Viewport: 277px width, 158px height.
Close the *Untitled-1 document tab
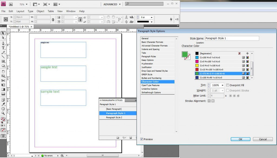(31, 27)
